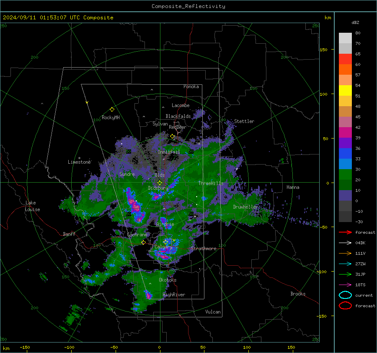
Task: Pick the blue swatch between 36 and 33 dBZ
Action: coord(345,154)
